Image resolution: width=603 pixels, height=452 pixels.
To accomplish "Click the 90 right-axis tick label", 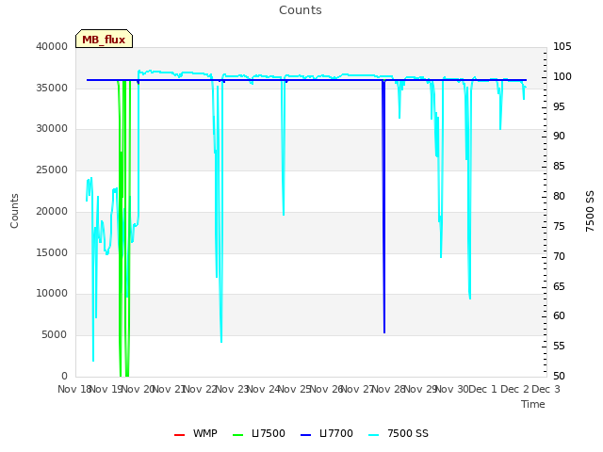I will 559,136.
